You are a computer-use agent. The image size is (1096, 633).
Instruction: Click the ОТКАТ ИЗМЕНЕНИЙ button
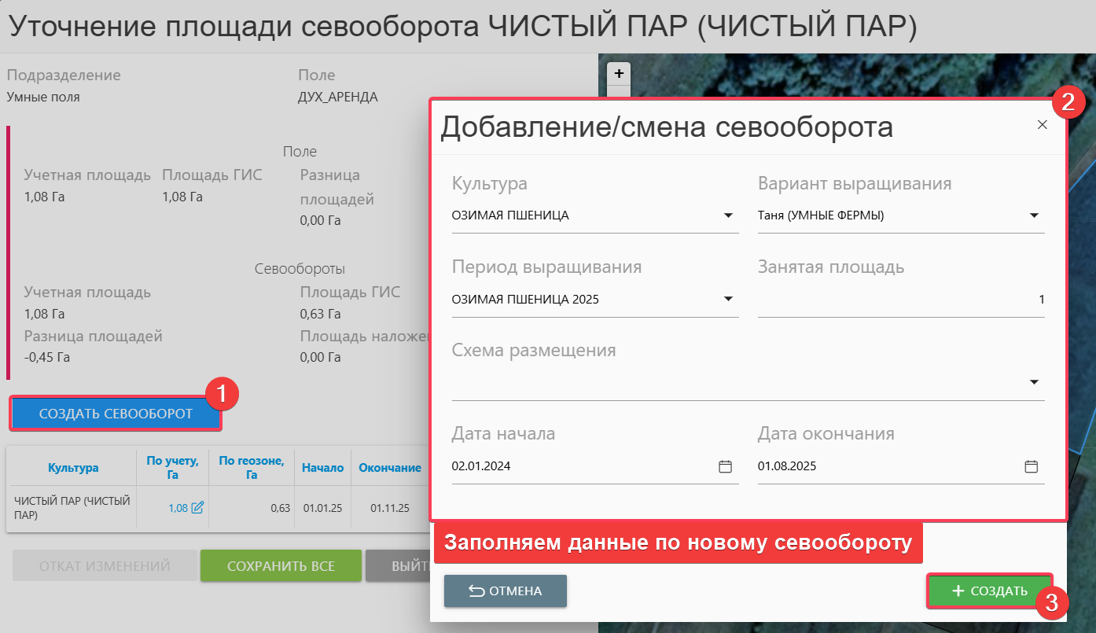[105, 566]
